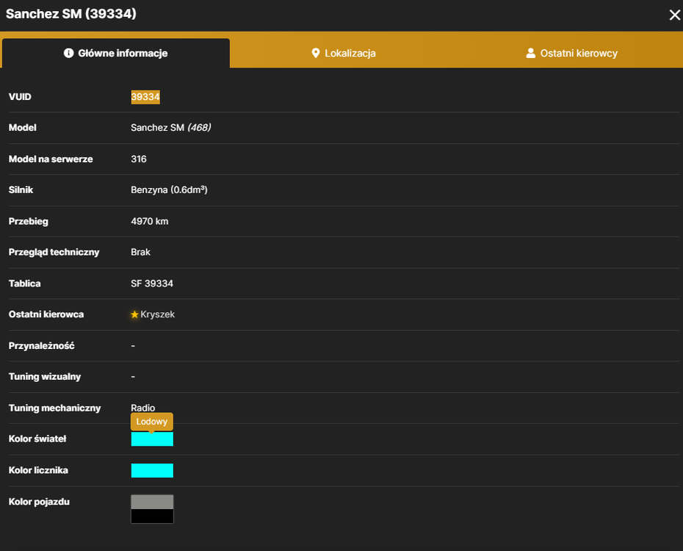Click the gold star next to Kryszek
This screenshot has width=683, height=551.
coord(134,314)
